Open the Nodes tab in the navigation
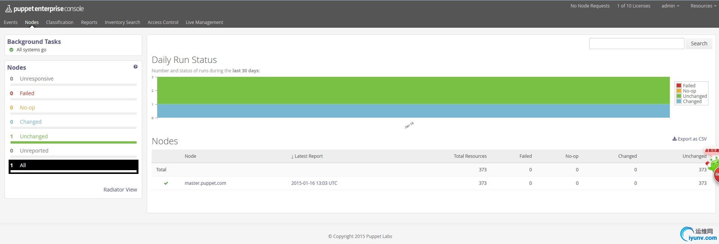This screenshot has width=719, height=244. (32, 22)
